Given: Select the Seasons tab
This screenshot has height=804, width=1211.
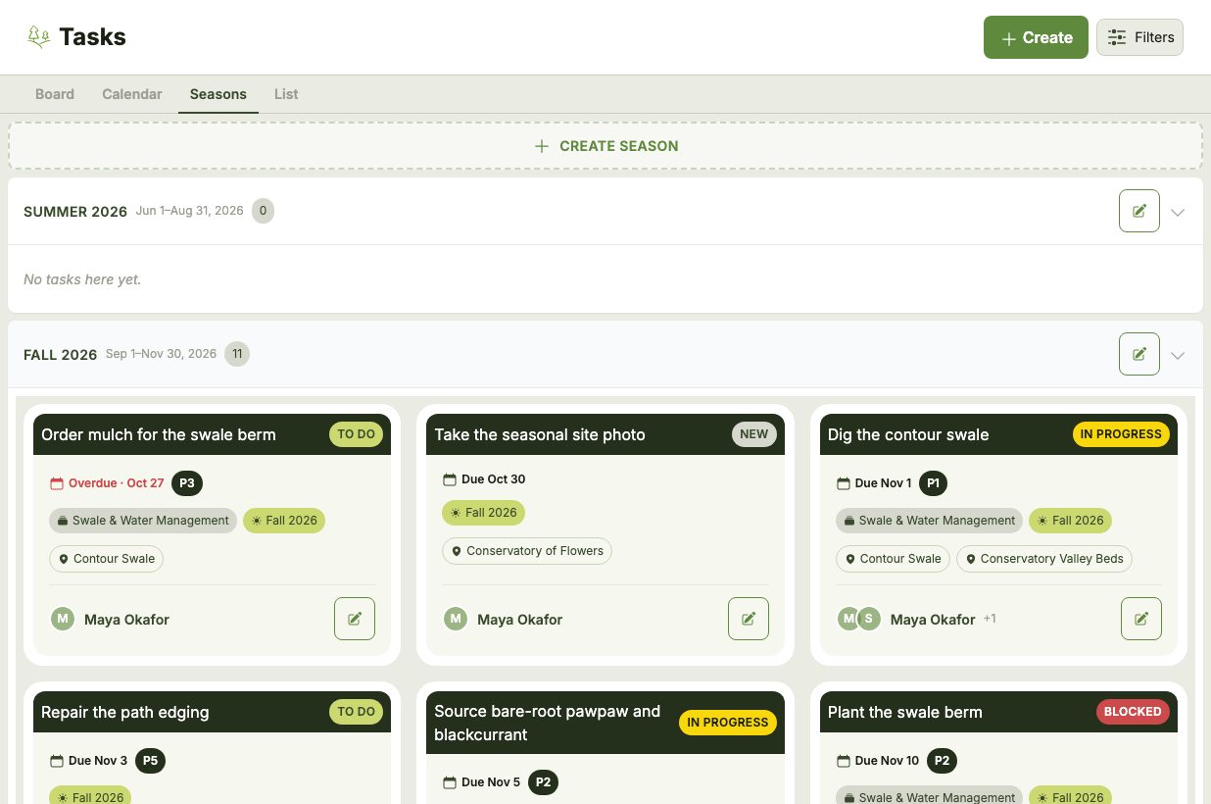Looking at the screenshot, I should [x=218, y=94].
